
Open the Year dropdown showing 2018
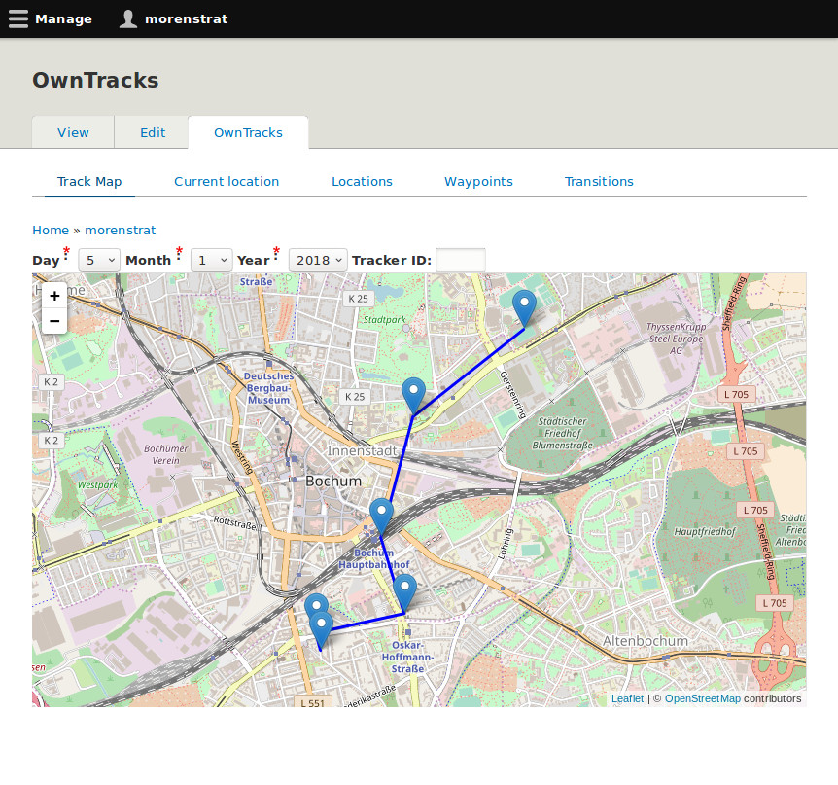coord(318,261)
